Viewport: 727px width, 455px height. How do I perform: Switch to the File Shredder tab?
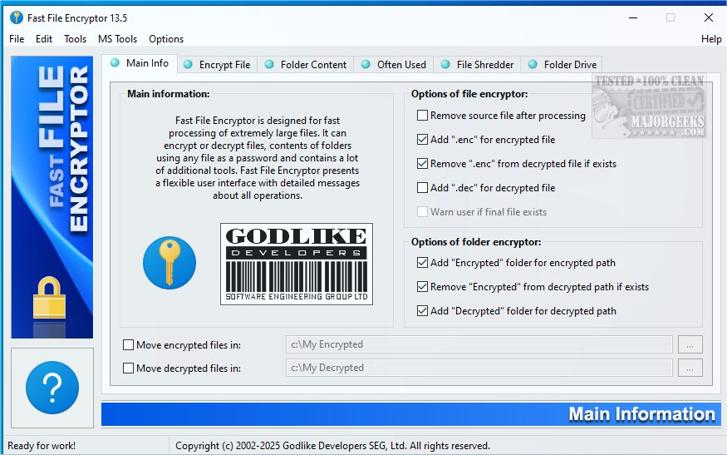click(478, 65)
